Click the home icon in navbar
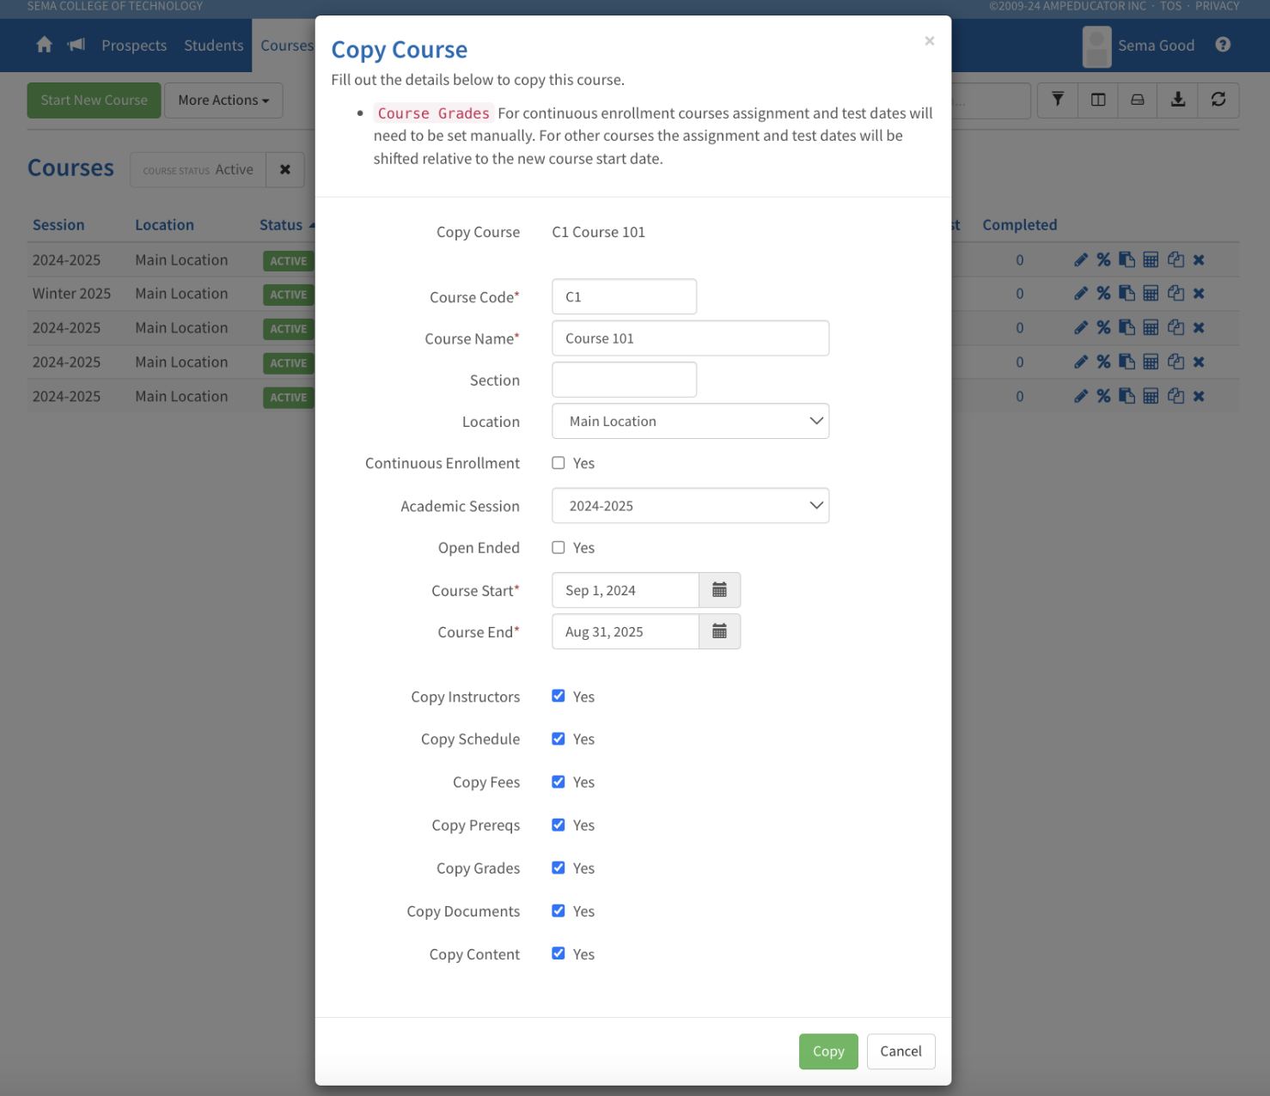 [45, 45]
